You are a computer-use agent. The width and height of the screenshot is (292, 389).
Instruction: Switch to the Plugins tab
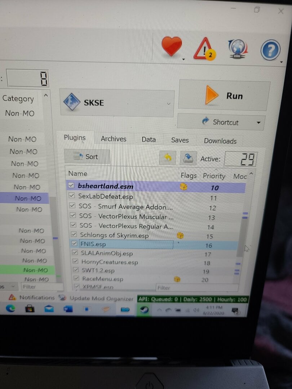tap(75, 138)
